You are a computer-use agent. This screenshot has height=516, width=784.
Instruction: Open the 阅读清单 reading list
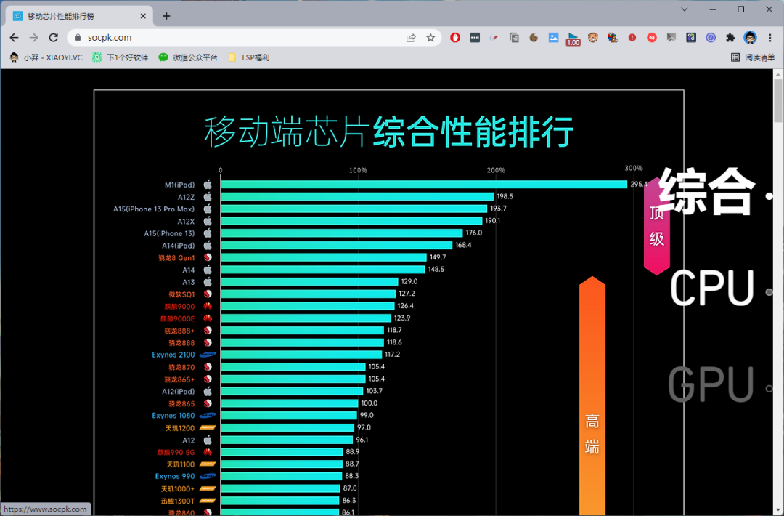tap(753, 57)
